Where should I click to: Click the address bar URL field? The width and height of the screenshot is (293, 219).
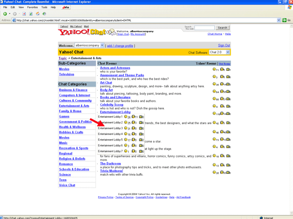click(146, 20)
